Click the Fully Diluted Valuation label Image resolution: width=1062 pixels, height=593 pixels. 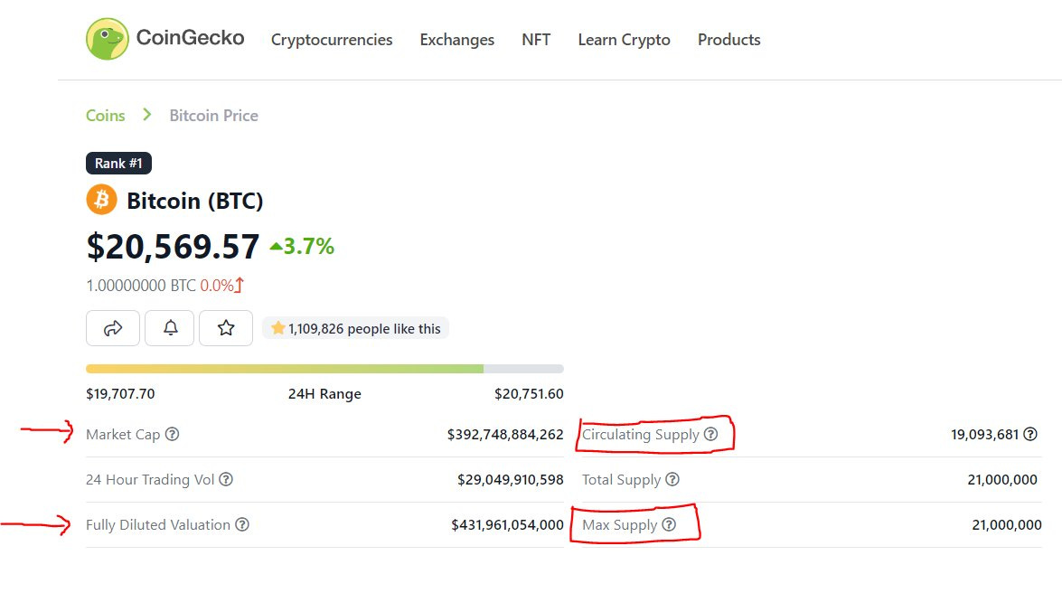pyautogui.click(x=158, y=524)
